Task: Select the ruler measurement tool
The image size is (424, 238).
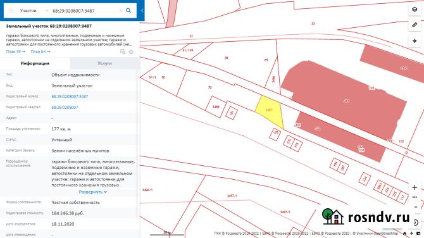Action: pyautogui.click(x=415, y=25)
